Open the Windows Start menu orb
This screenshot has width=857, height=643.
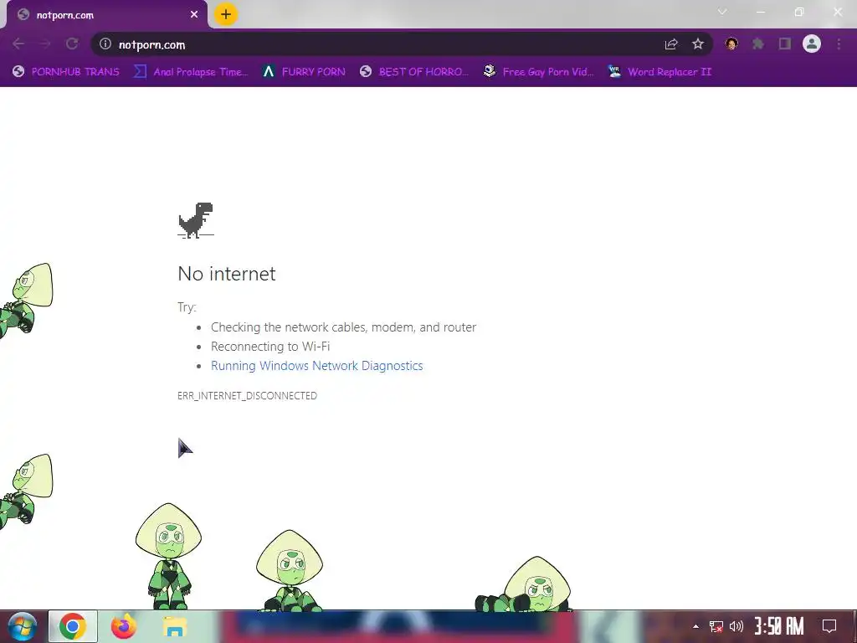point(23,626)
